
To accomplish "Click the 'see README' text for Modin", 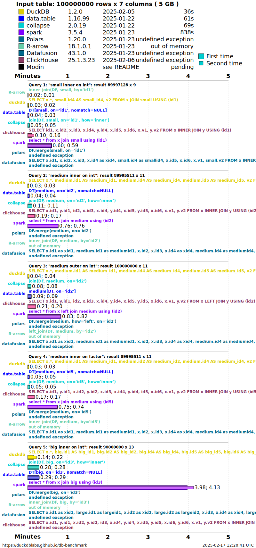I will coord(121,67).
